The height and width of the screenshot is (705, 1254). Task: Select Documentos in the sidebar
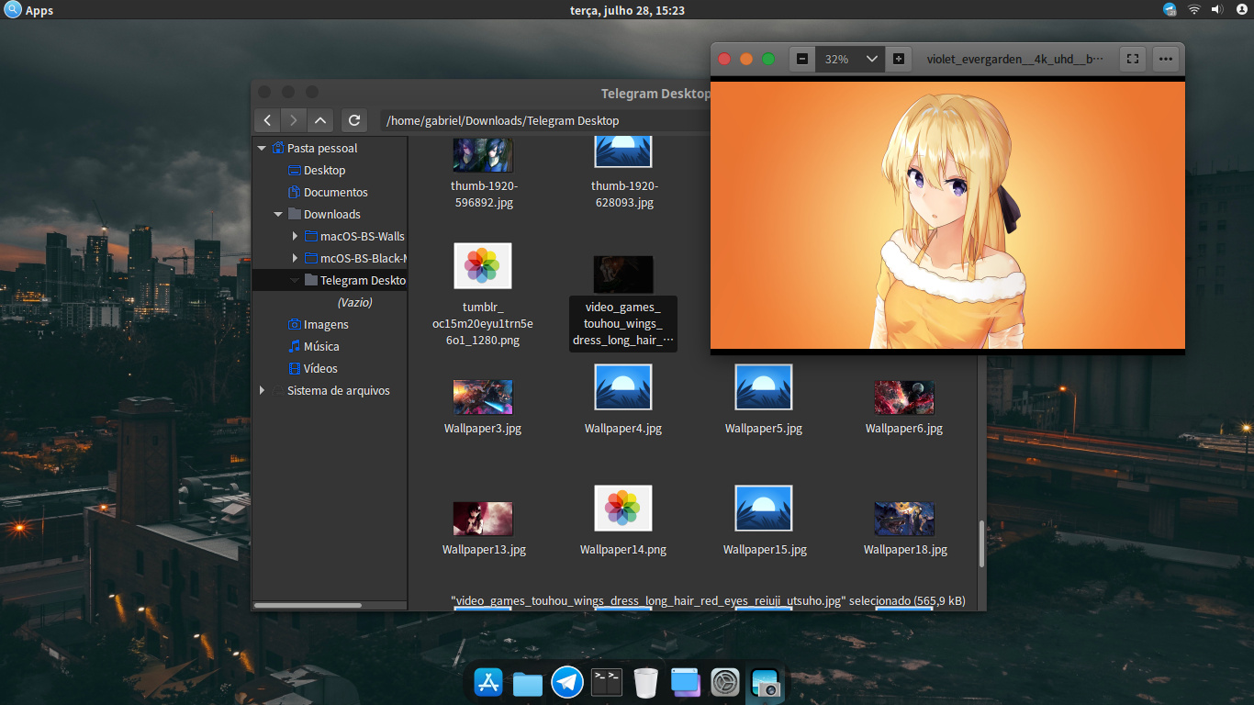pos(335,193)
